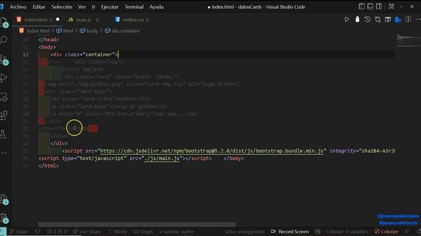
Task: Open Git Graph from status bar
Action: point(143,231)
